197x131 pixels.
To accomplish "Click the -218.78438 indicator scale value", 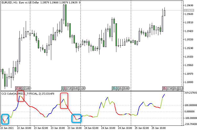I will click(x=190, y=124).
